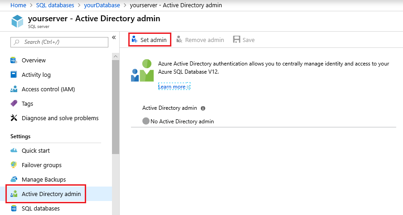The image size is (403, 215).
Task: Click the sidebar scrollbar up arrow
Action: point(116,56)
